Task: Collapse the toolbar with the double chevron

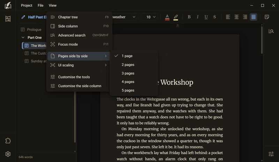Action: (178, 26)
